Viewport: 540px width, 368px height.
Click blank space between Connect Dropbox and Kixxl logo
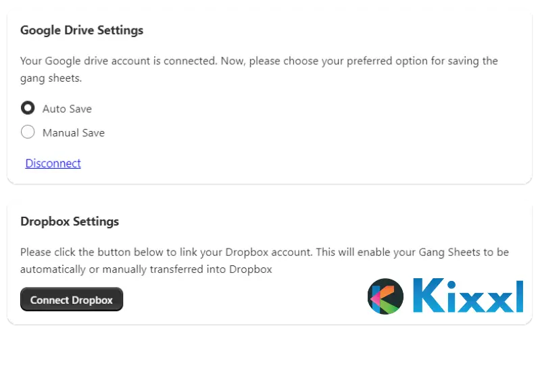245,300
